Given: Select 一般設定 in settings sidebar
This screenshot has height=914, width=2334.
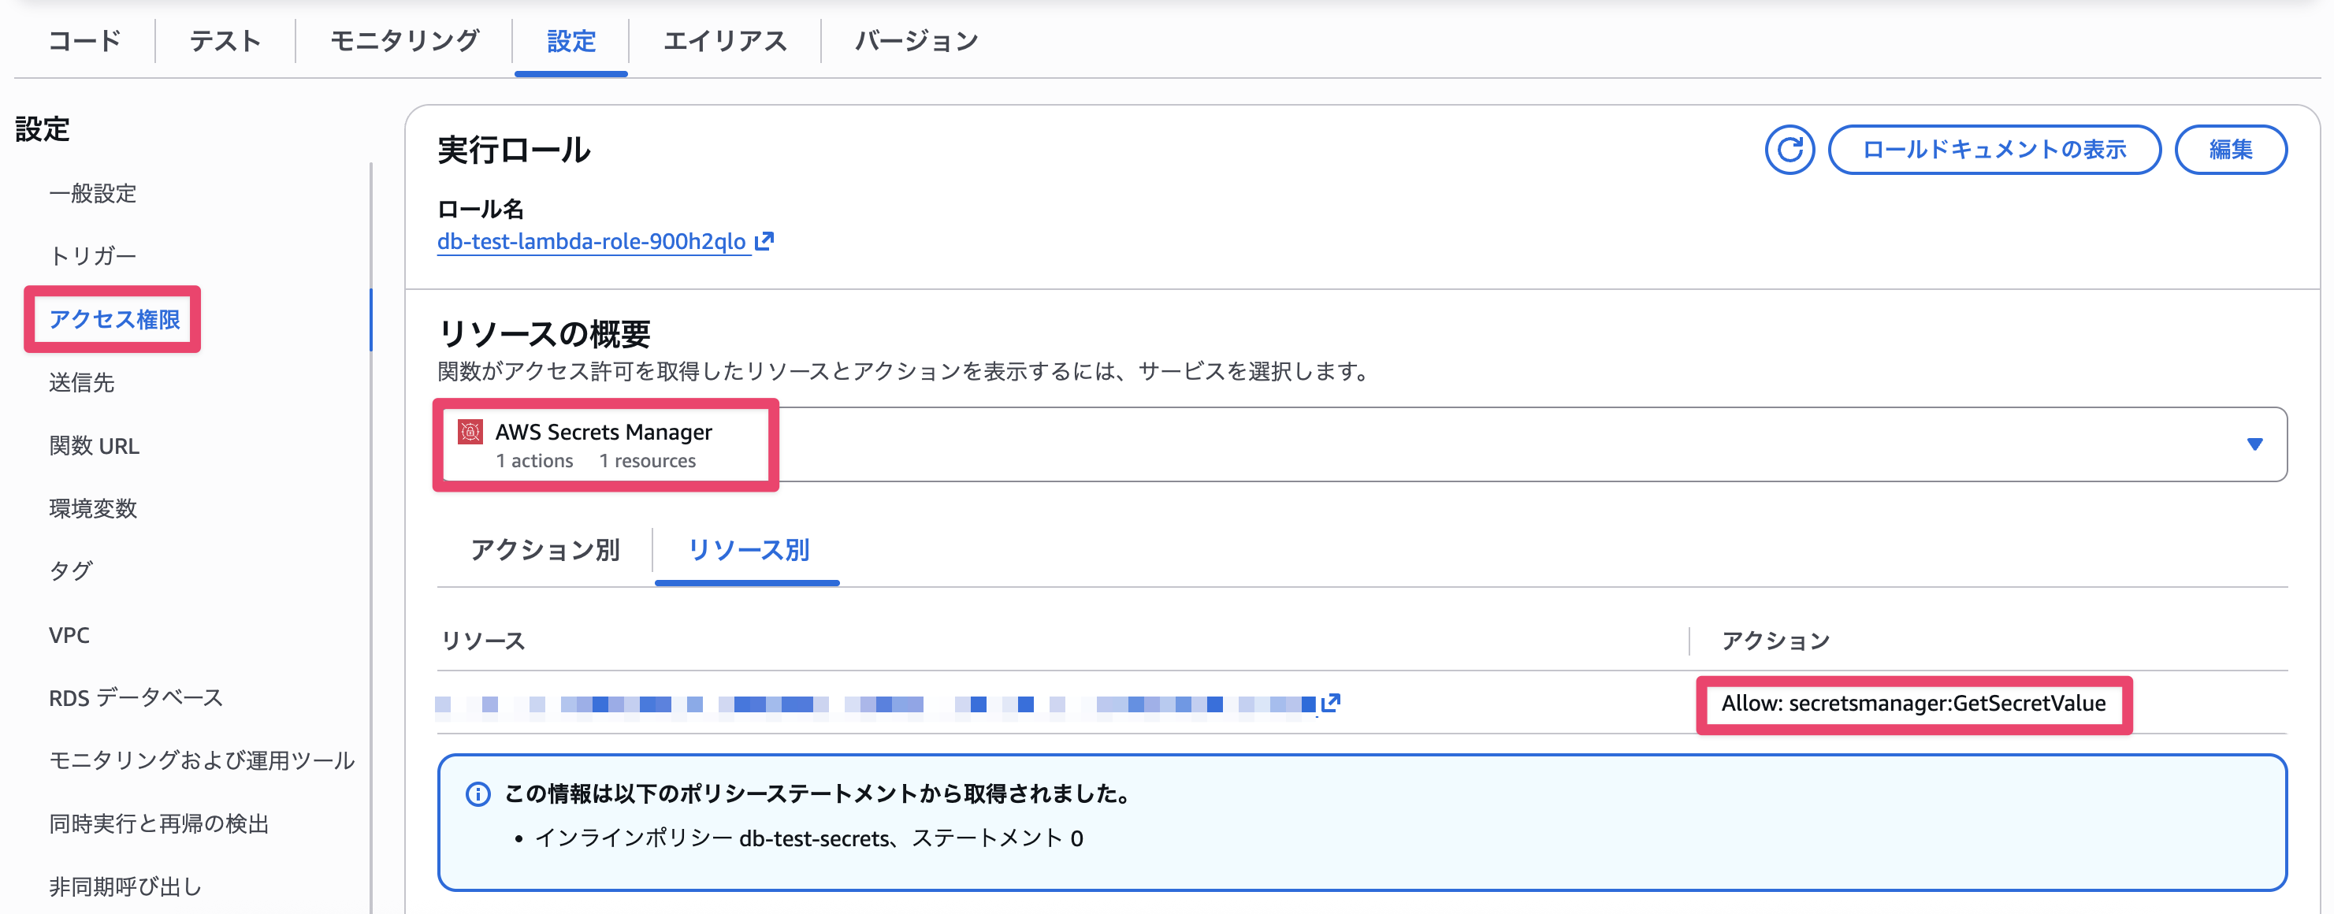Looking at the screenshot, I should click(92, 193).
